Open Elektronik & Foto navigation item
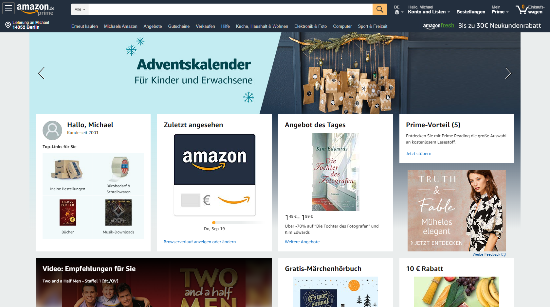Screen dimensions: 550x307 point(310,26)
